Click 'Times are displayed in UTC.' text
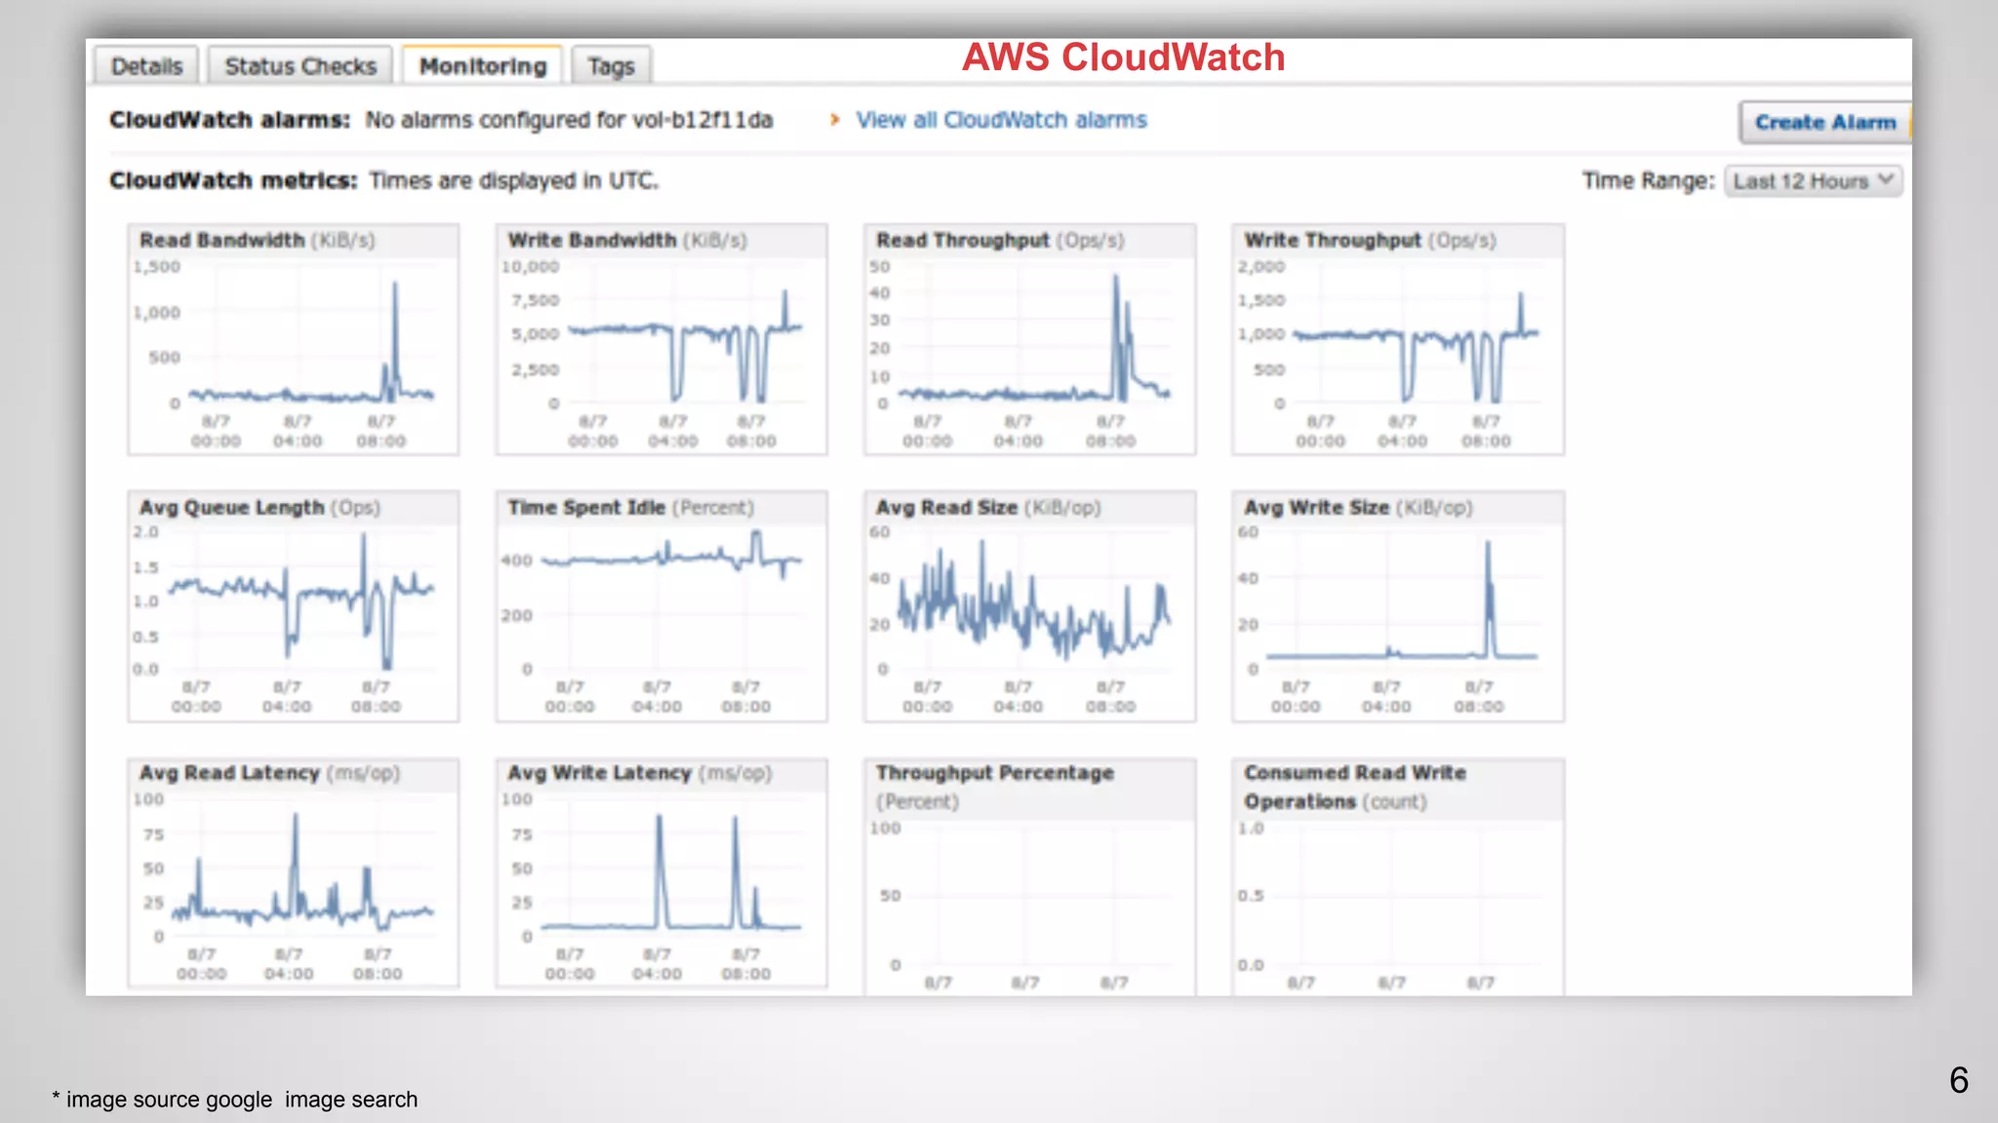 pyautogui.click(x=514, y=180)
